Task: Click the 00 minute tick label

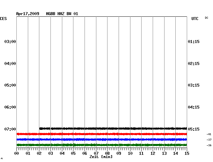Action: click(17, 153)
